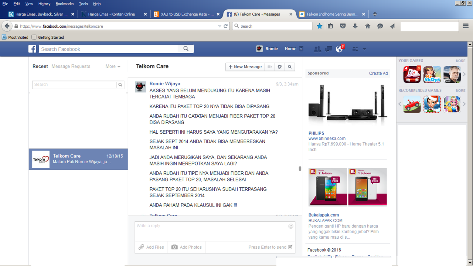Screen dimensions: 473x266
Task: Click the Firefox back arrow button
Action: [x=7, y=26]
